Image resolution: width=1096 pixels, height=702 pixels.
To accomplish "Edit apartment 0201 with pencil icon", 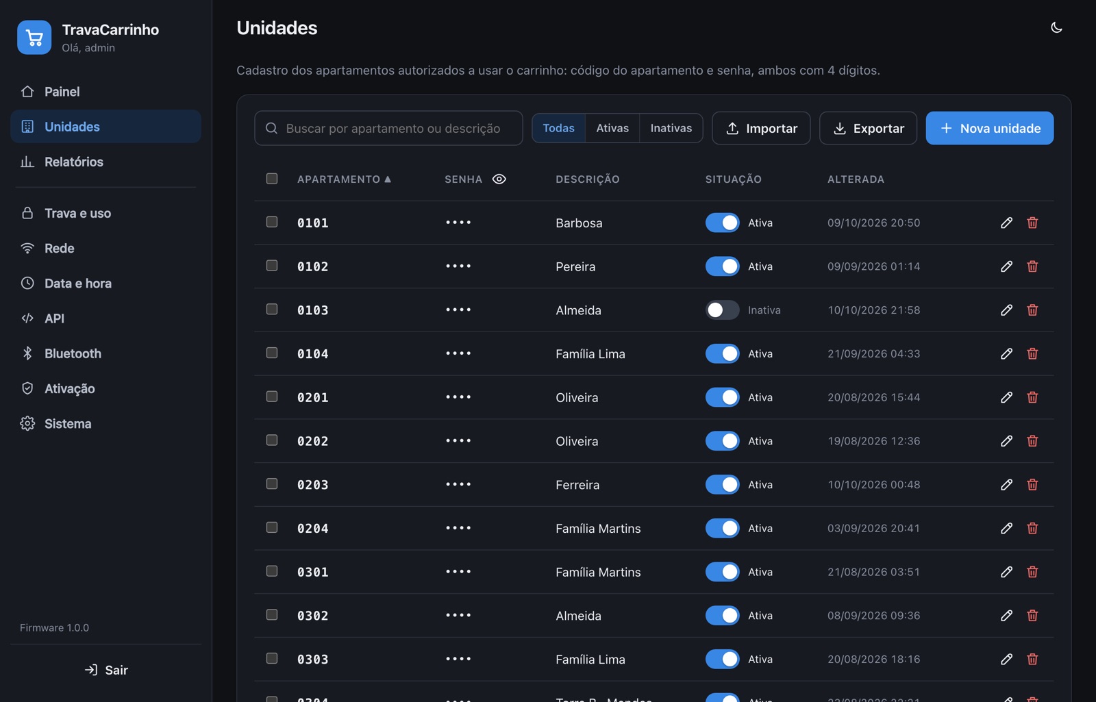I will [x=1006, y=397].
